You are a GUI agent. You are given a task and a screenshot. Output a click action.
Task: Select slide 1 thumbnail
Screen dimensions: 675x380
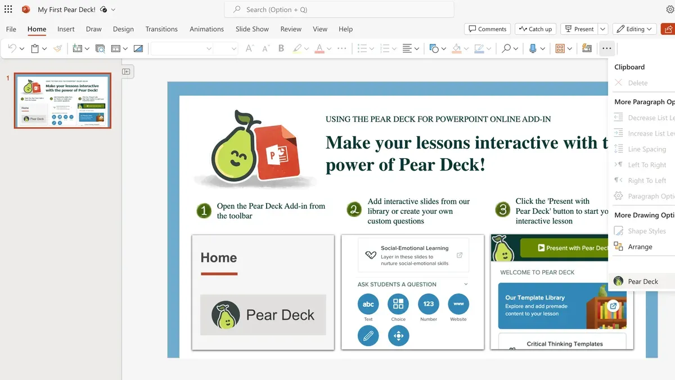click(x=62, y=101)
